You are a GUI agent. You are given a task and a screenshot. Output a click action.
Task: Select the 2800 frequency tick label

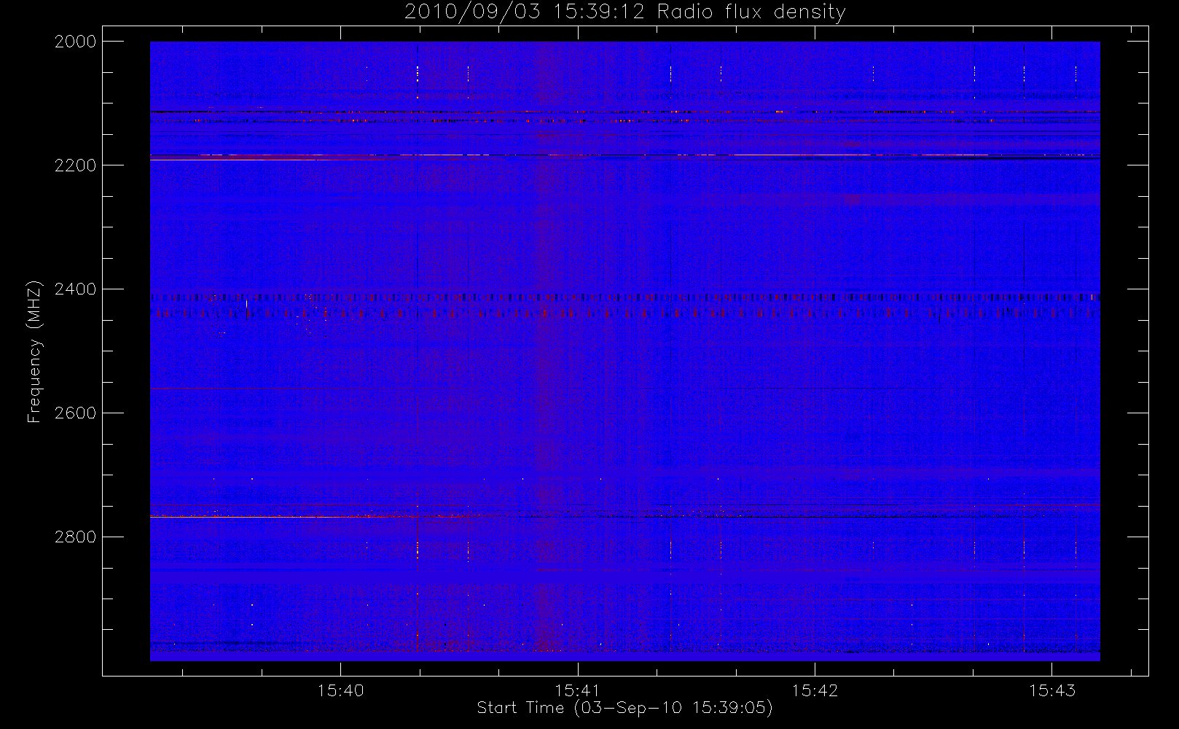[76, 537]
